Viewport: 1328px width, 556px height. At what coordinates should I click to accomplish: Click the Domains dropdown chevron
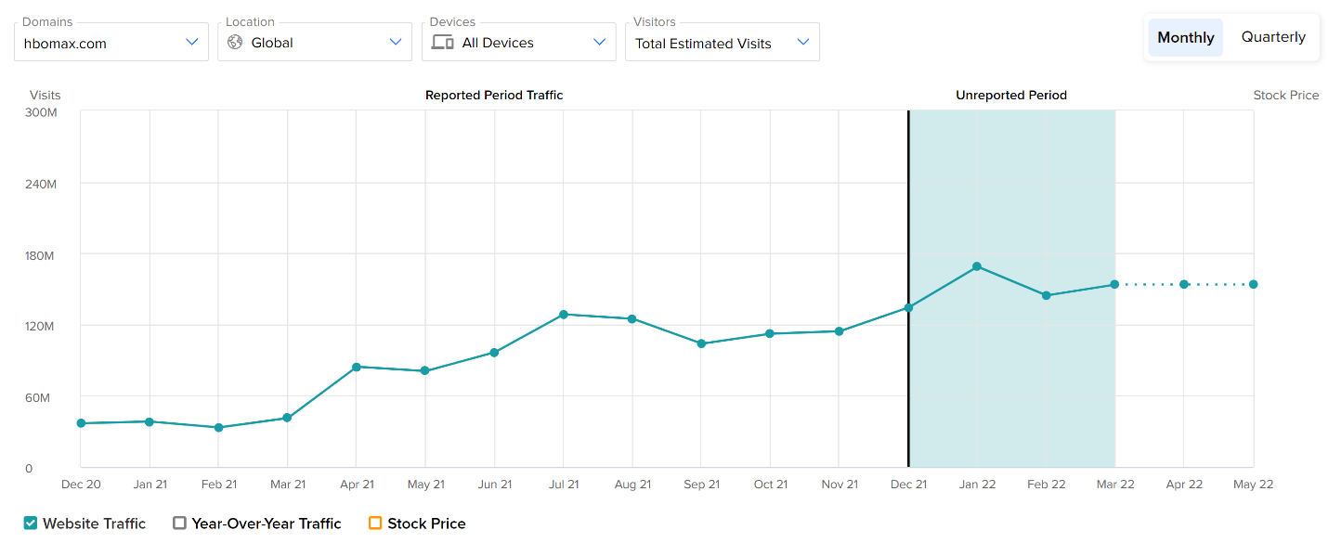191,43
